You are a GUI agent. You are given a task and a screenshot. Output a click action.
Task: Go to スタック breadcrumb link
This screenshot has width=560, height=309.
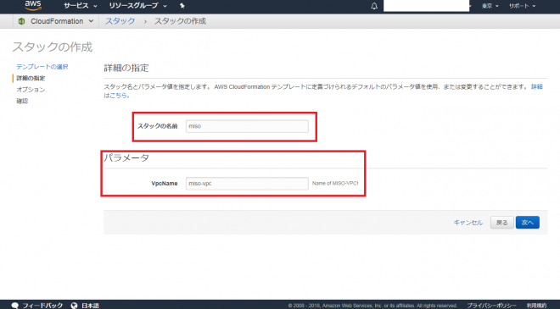coord(120,21)
